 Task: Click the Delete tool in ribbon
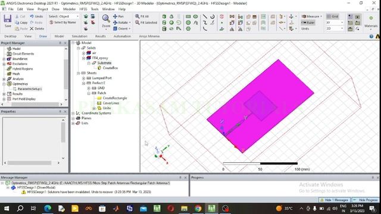coord(37,29)
